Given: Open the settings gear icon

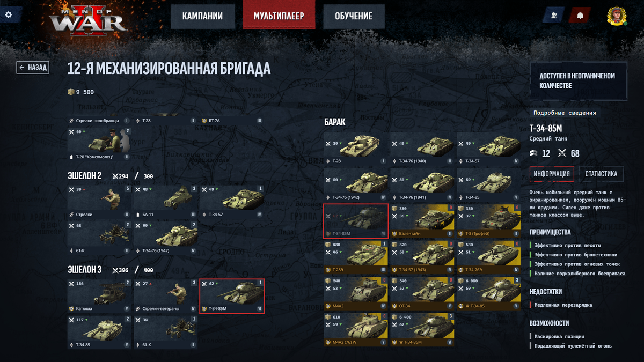Looking at the screenshot, I should (8, 14).
